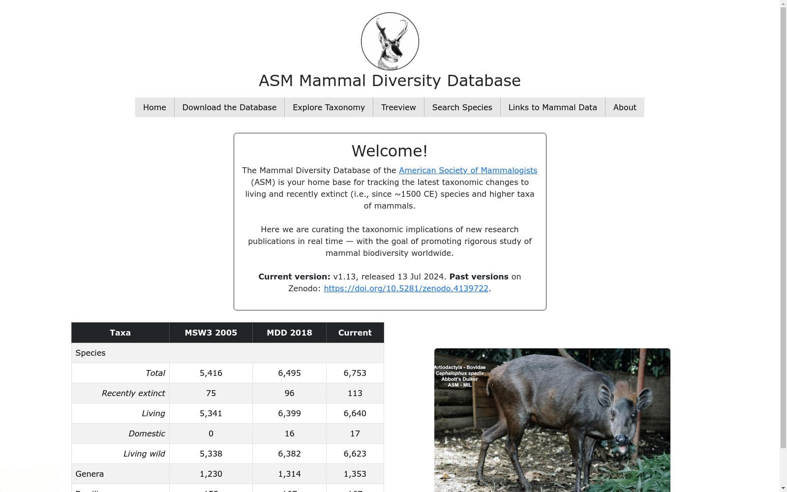This screenshot has height=492, width=787.
Task: Click the Current column header
Action: pos(355,333)
